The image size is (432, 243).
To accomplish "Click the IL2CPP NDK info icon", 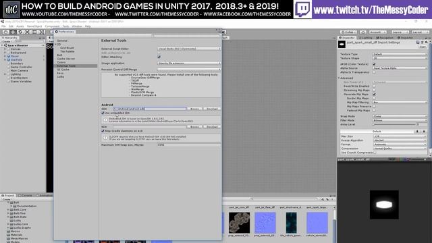I will [105, 138].
